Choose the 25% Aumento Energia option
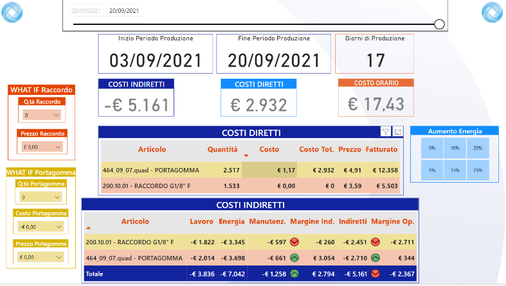The image size is (506, 286). [x=478, y=171]
